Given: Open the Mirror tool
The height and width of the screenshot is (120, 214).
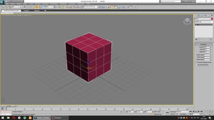Looking at the screenshot, I should (100, 7).
